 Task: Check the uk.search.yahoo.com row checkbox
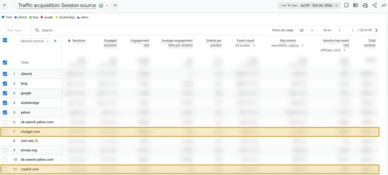pyautogui.click(x=5, y=122)
